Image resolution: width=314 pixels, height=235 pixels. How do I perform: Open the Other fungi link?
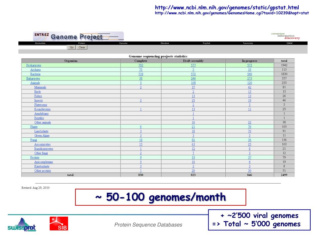(41, 153)
